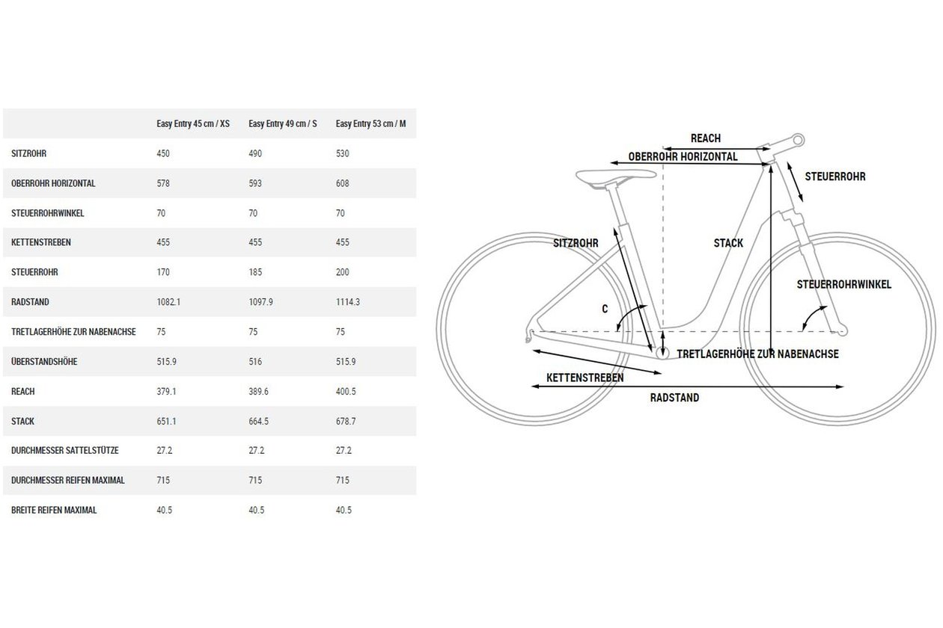This screenshot has width=943, height=628.
Task: Click the OBERROHR HORIZONTAL table row label
Action: (53, 183)
